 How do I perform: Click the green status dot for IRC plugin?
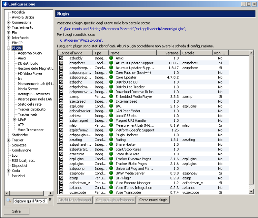pyautogui.click(x=111, y=106)
